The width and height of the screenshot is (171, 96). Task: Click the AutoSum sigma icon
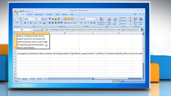click(x=130, y=18)
